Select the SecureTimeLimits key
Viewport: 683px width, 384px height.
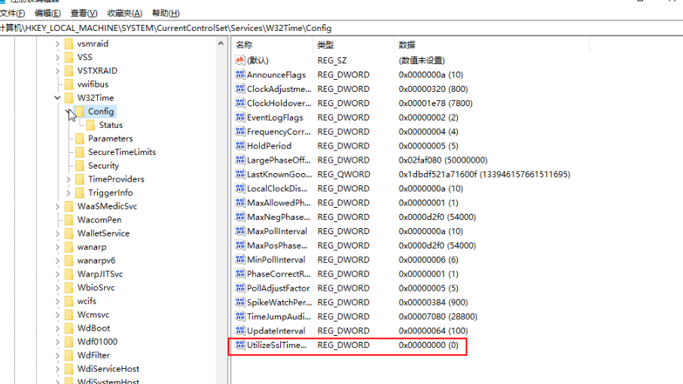pos(121,152)
